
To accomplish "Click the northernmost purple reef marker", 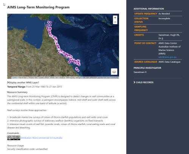I will point(49,22).
